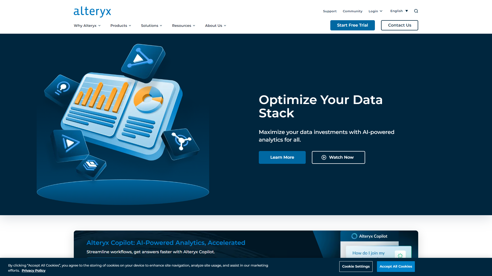Click the Alteryx Copilot circle icon

[x=354, y=236]
